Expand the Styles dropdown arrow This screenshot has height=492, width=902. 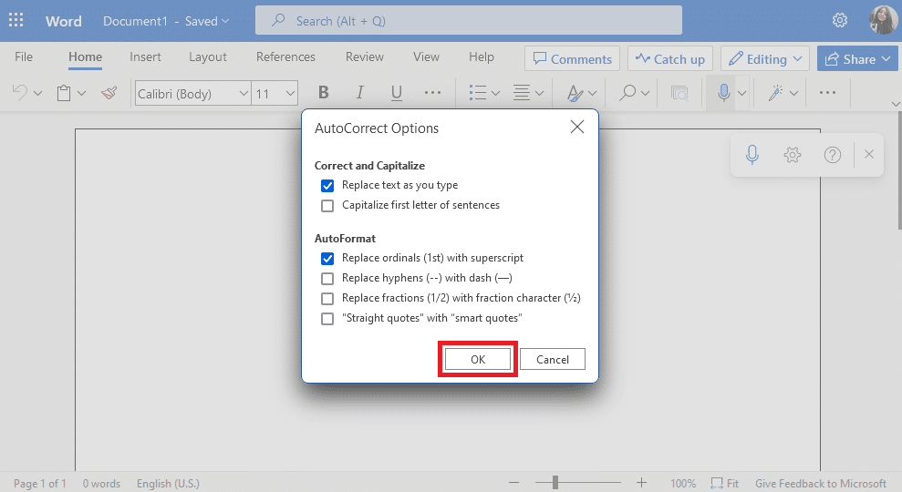pyautogui.click(x=593, y=93)
